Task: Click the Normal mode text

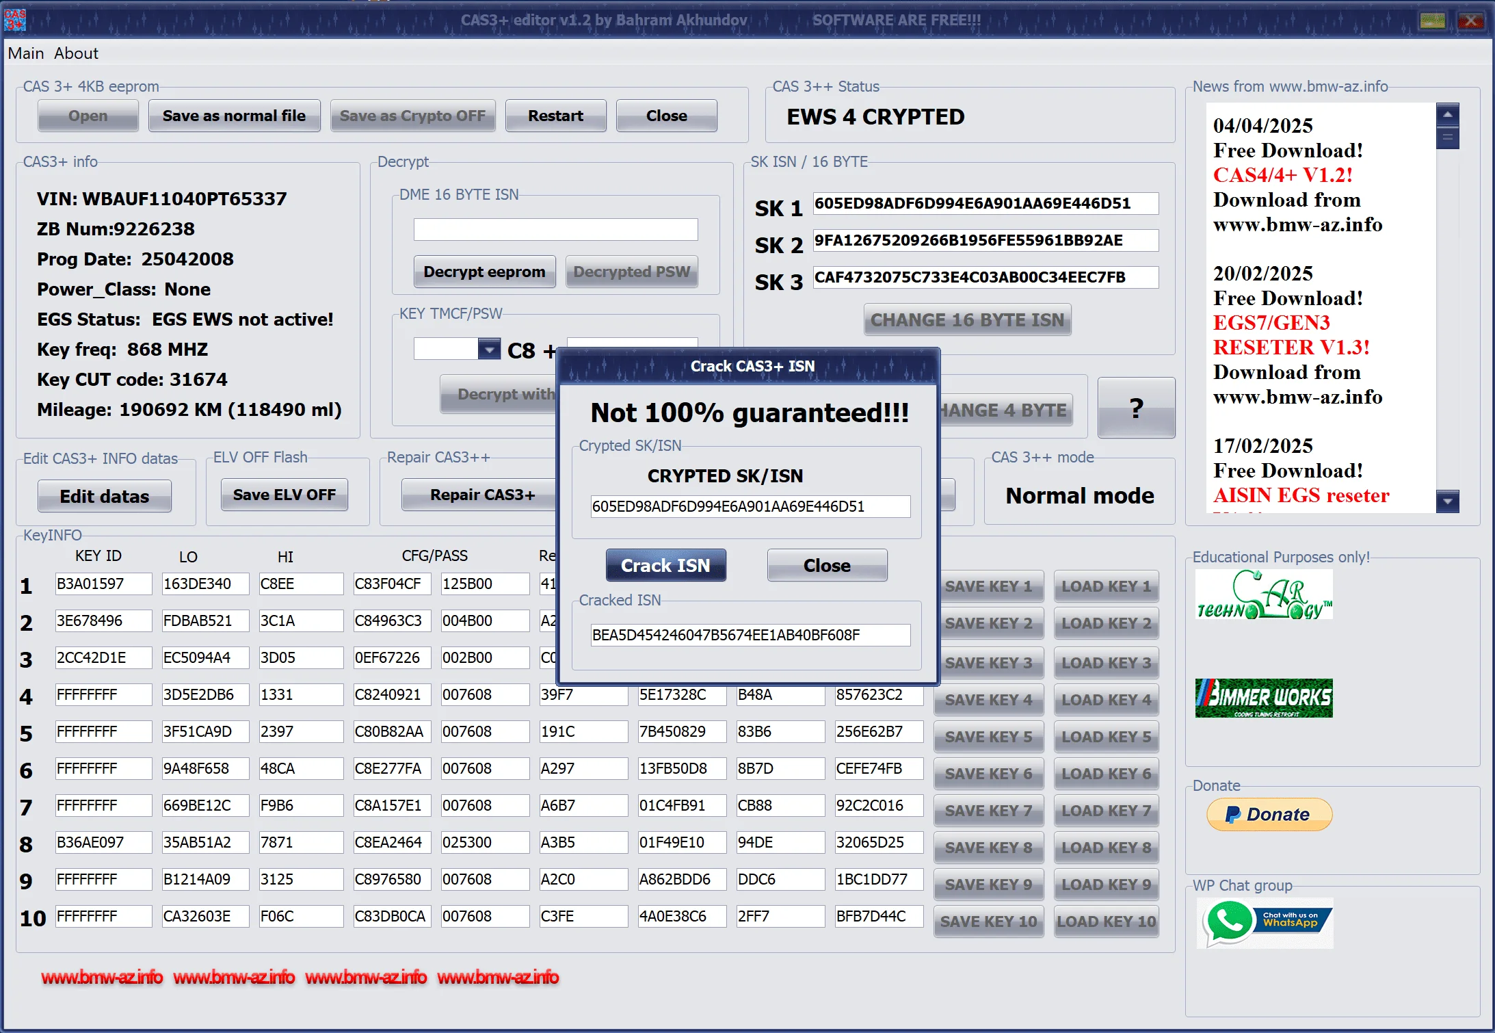Action: (1080, 495)
